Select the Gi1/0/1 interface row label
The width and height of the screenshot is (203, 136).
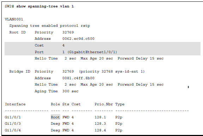pos(13,117)
